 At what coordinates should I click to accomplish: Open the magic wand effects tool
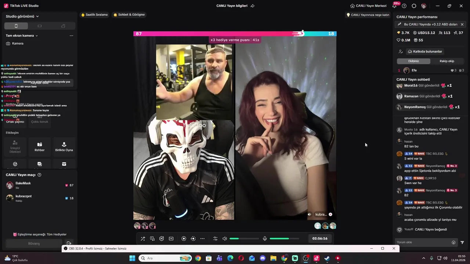coord(143,239)
